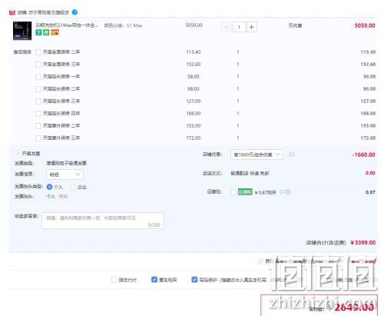
Task: Open the 1660元 store discount dropdown
Action: click(257, 155)
